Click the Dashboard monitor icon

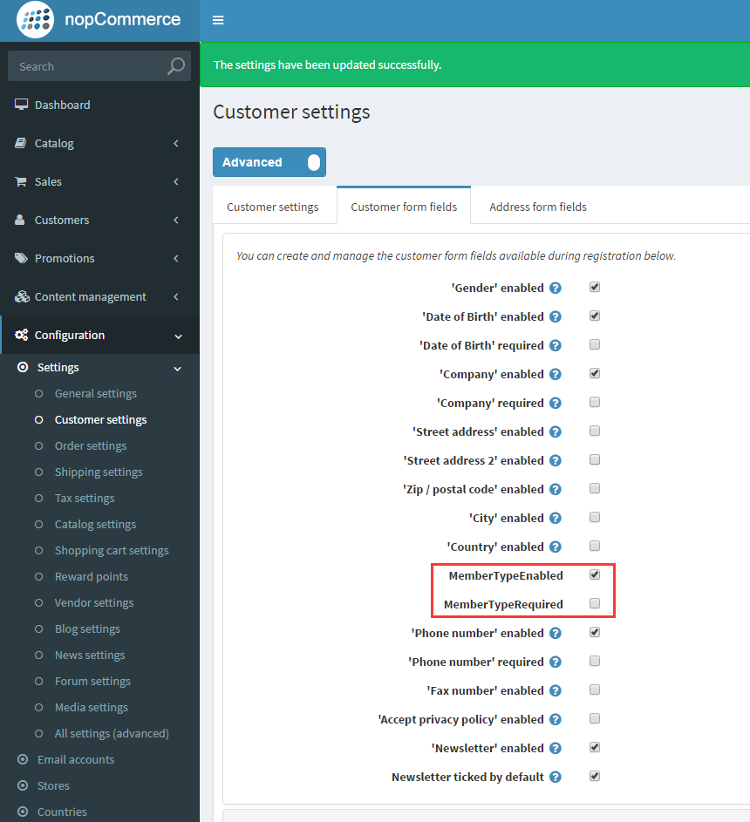(21, 105)
